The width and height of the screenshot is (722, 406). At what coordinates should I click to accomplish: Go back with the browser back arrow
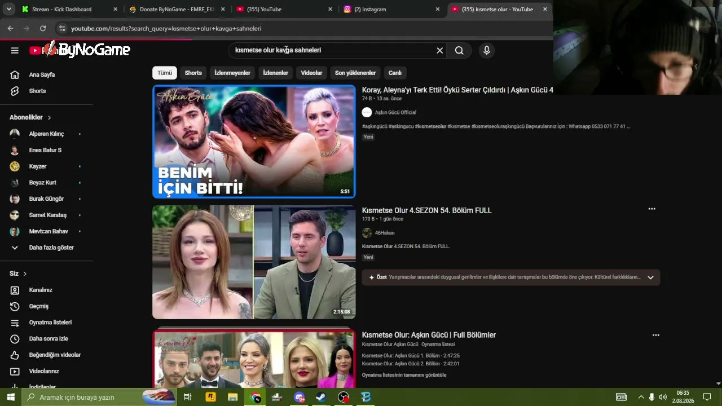[10, 28]
